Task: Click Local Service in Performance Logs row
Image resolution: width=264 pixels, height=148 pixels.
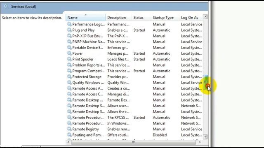Action: click(x=191, y=24)
